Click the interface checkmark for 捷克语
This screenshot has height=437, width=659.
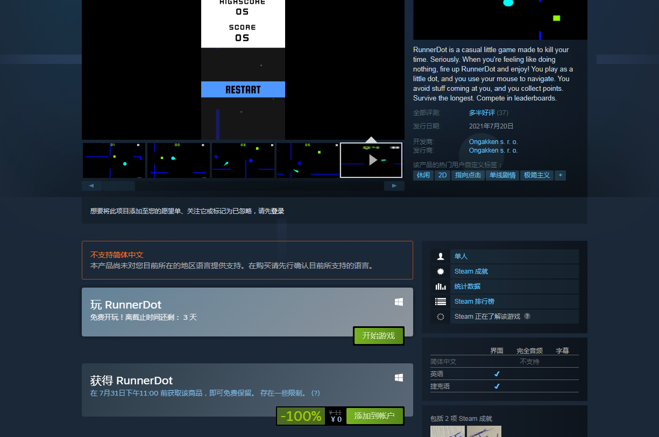[497, 386]
